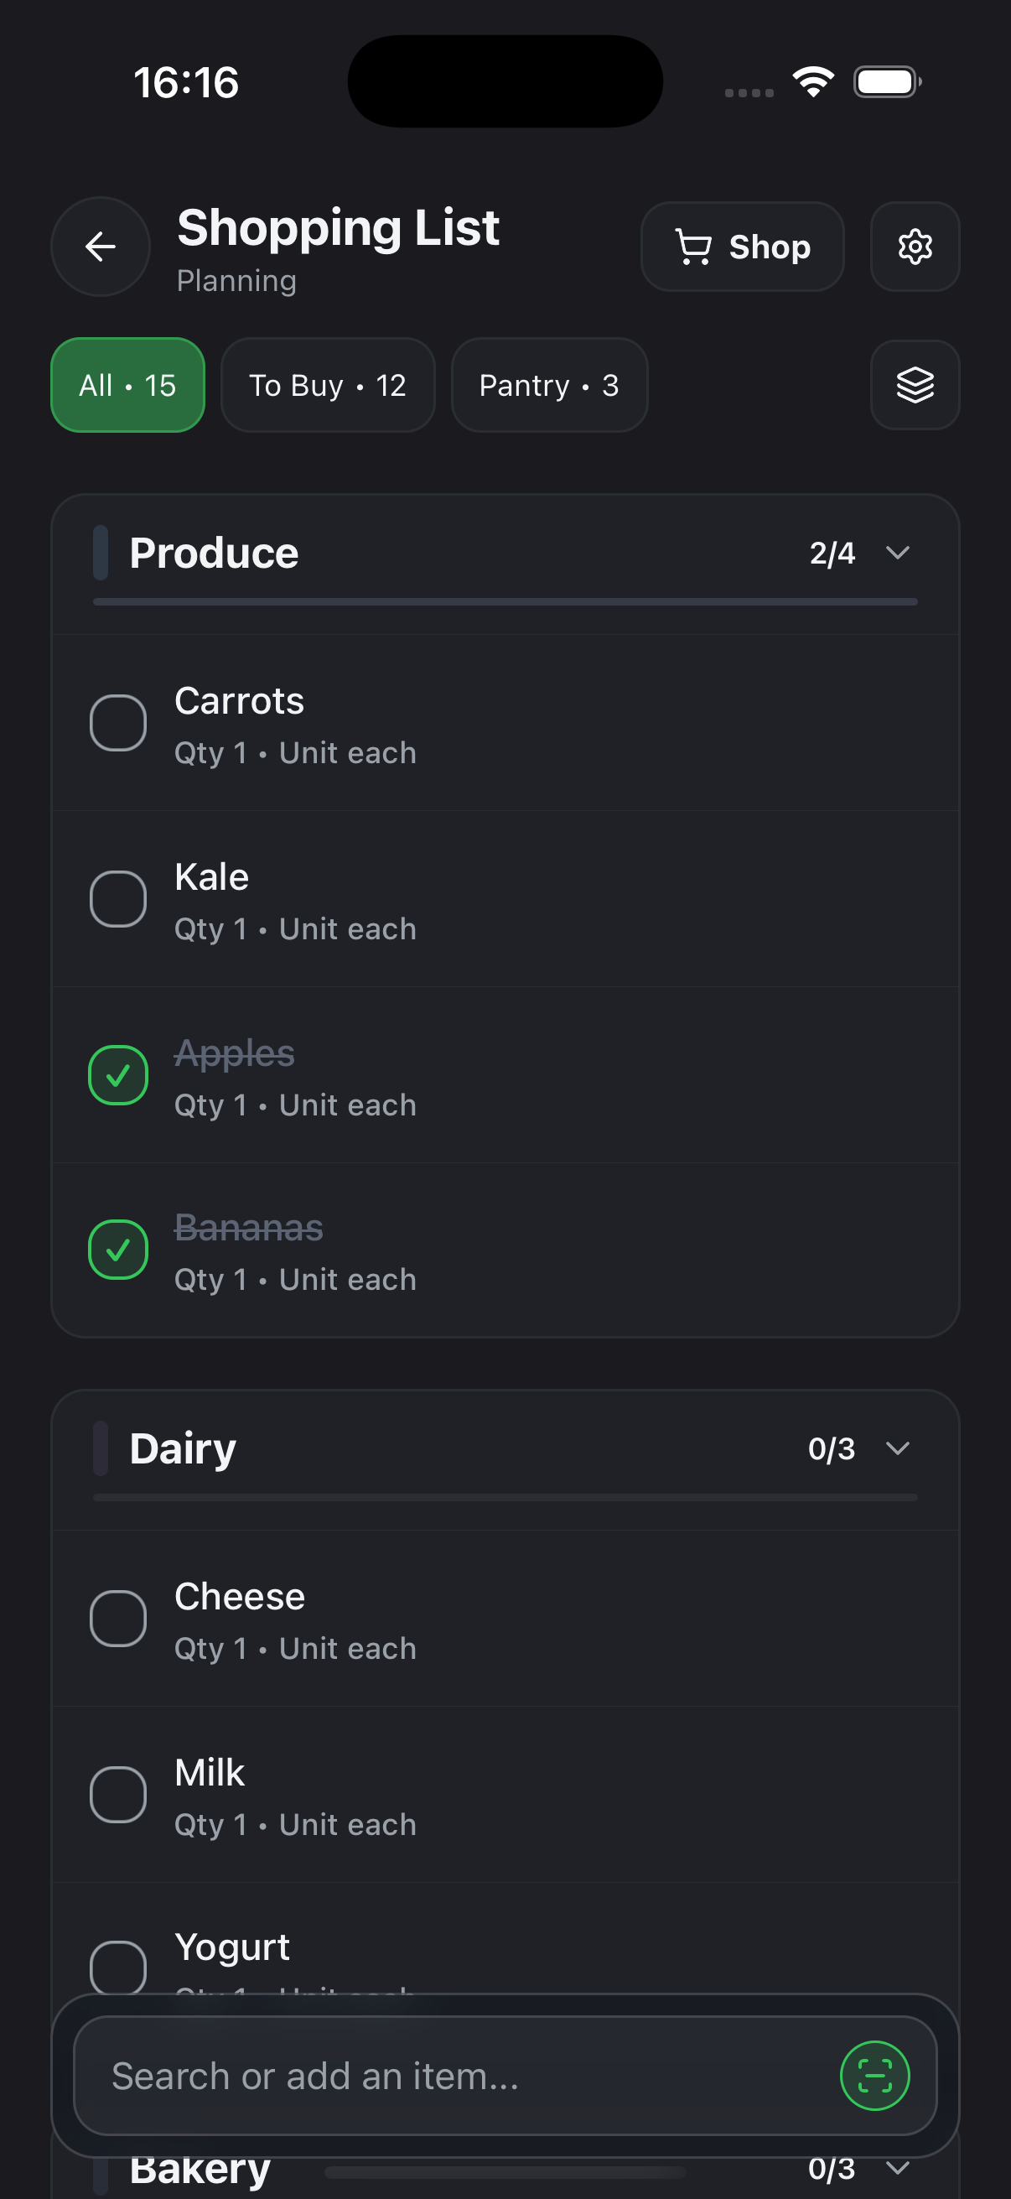This screenshot has height=2199, width=1011.
Task: Open the shopping cart Shop mode
Action: [x=741, y=247]
